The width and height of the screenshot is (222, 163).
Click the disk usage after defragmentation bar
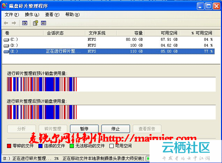click(x=111, y=112)
